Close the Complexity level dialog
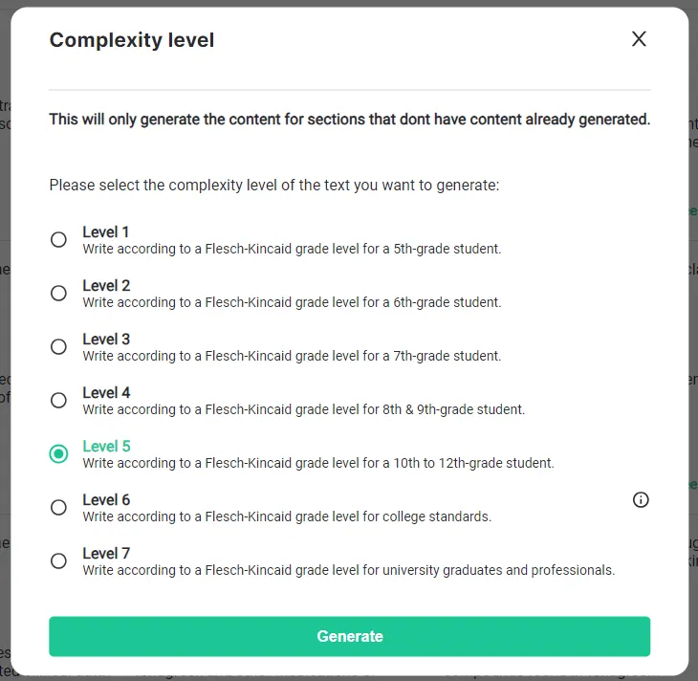698x681 pixels. [639, 39]
